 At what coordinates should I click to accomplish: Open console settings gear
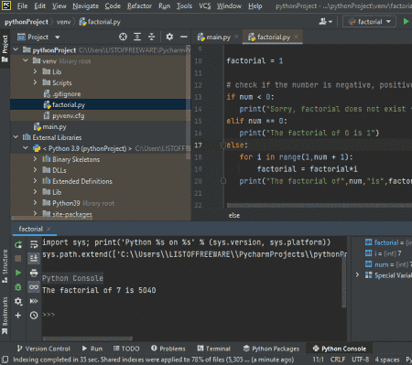[x=18, y=301]
